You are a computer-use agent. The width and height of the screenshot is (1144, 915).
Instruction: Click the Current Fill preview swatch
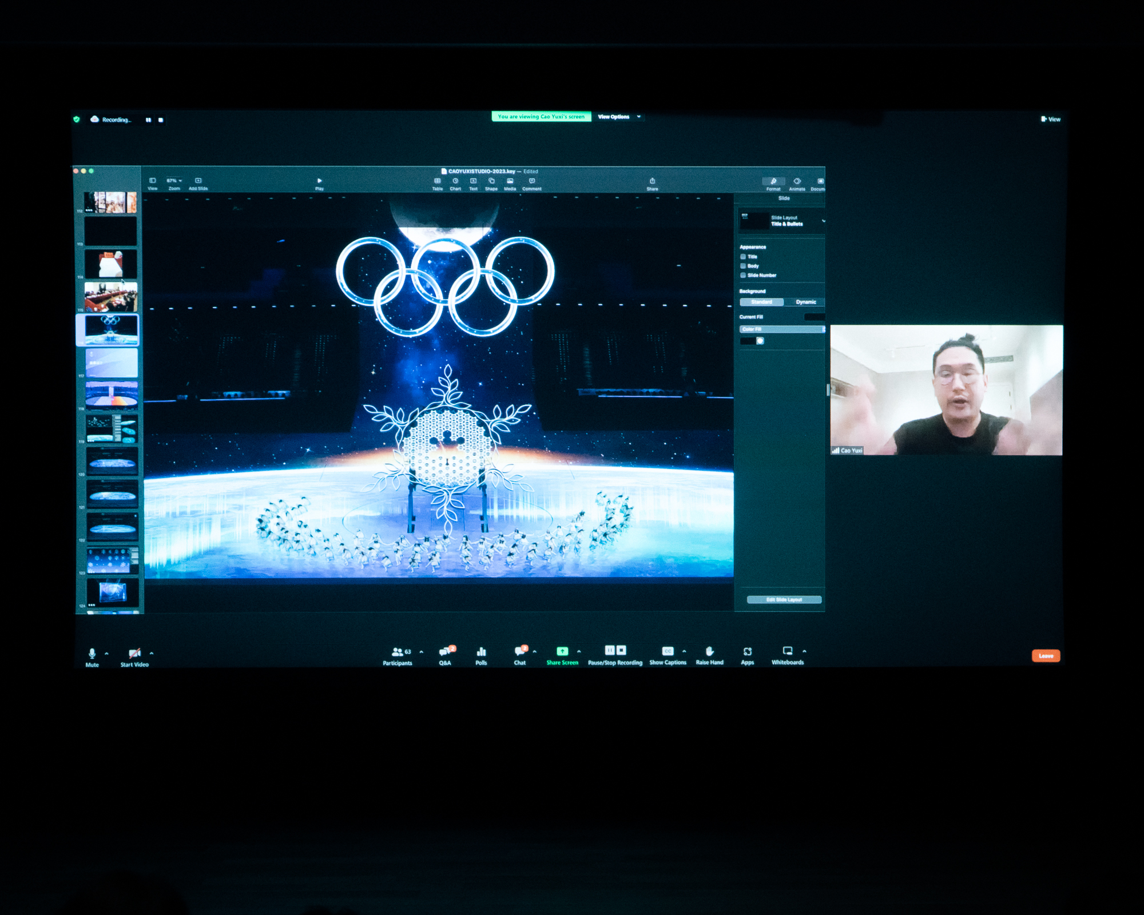[815, 317]
